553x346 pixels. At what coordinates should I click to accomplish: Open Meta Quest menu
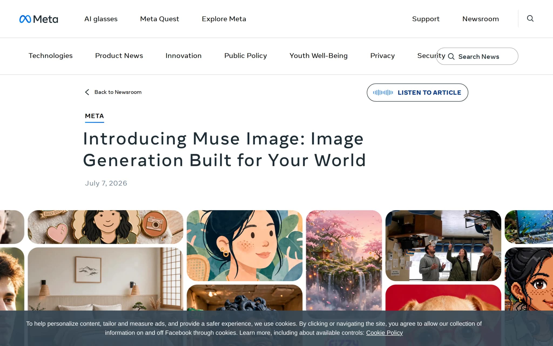[x=159, y=19]
